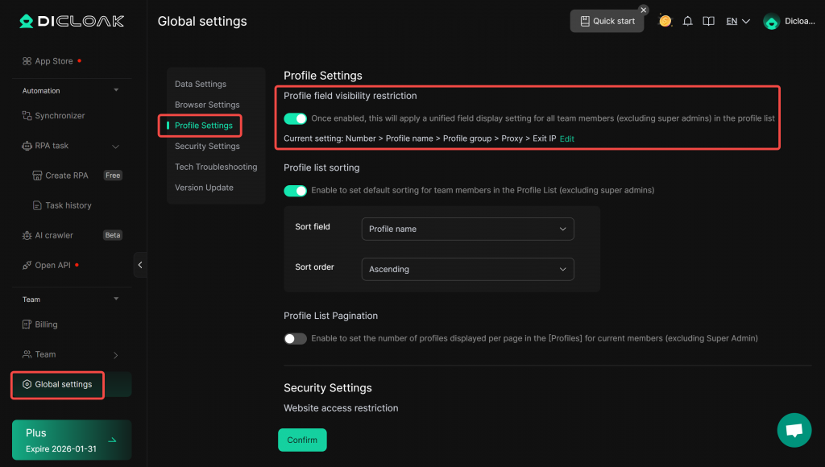This screenshot has width=825, height=467.
Task: Open the live chat support bubble
Action: click(x=794, y=430)
